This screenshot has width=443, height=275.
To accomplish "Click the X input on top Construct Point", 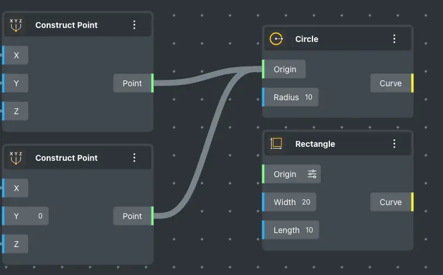I will (16, 55).
